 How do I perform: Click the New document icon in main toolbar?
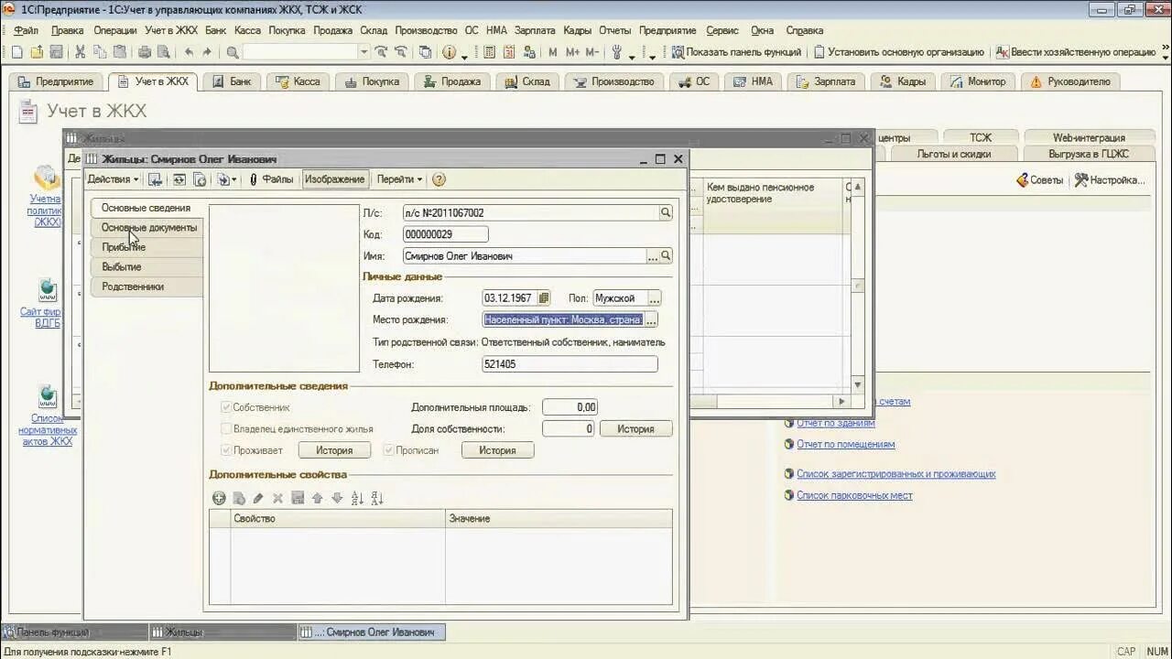coord(16,52)
